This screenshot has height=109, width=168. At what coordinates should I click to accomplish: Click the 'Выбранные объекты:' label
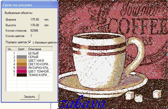[19, 13]
